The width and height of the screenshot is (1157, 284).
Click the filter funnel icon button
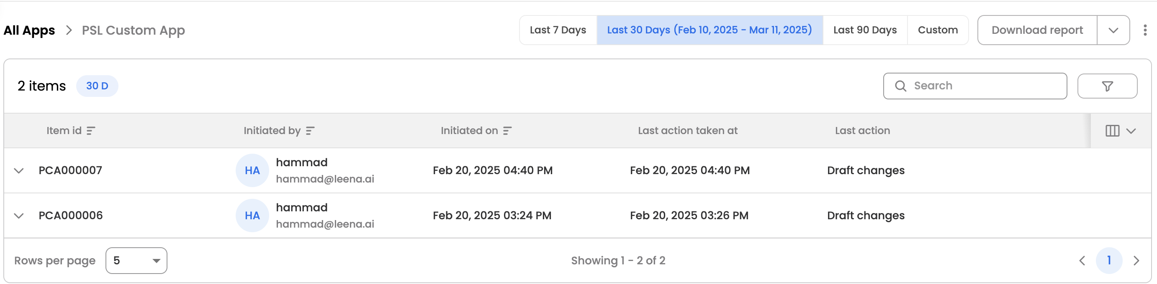pos(1107,86)
